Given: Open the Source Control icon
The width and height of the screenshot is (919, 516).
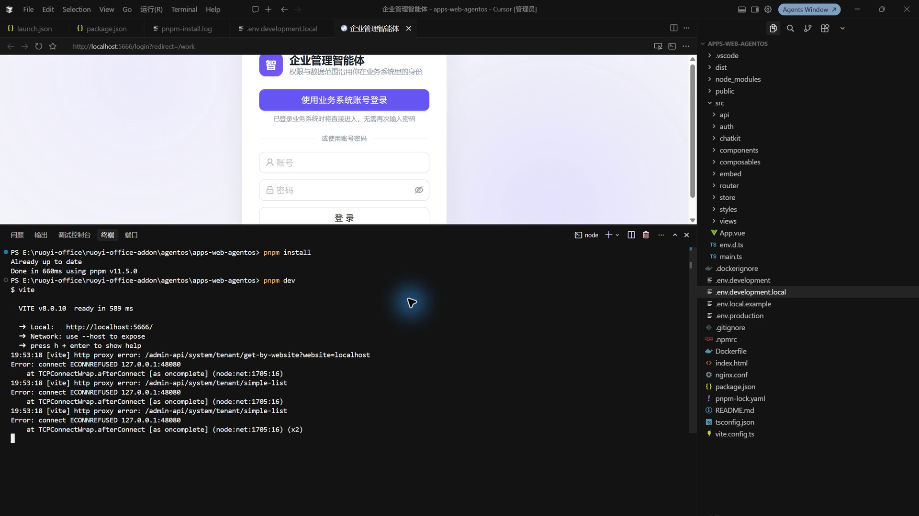Looking at the screenshot, I should pyautogui.click(x=807, y=28).
